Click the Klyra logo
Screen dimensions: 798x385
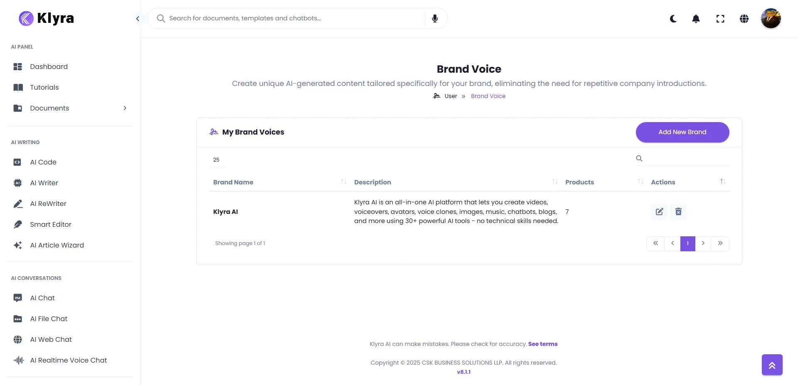tap(46, 18)
